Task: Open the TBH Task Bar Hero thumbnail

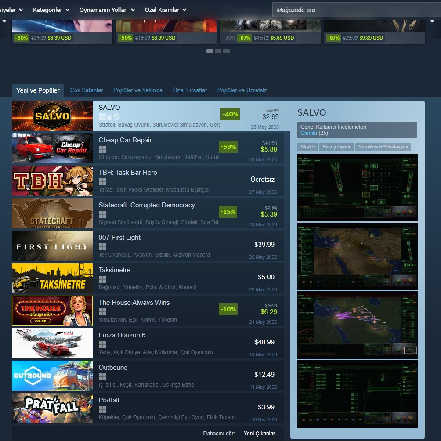Action: point(52,181)
